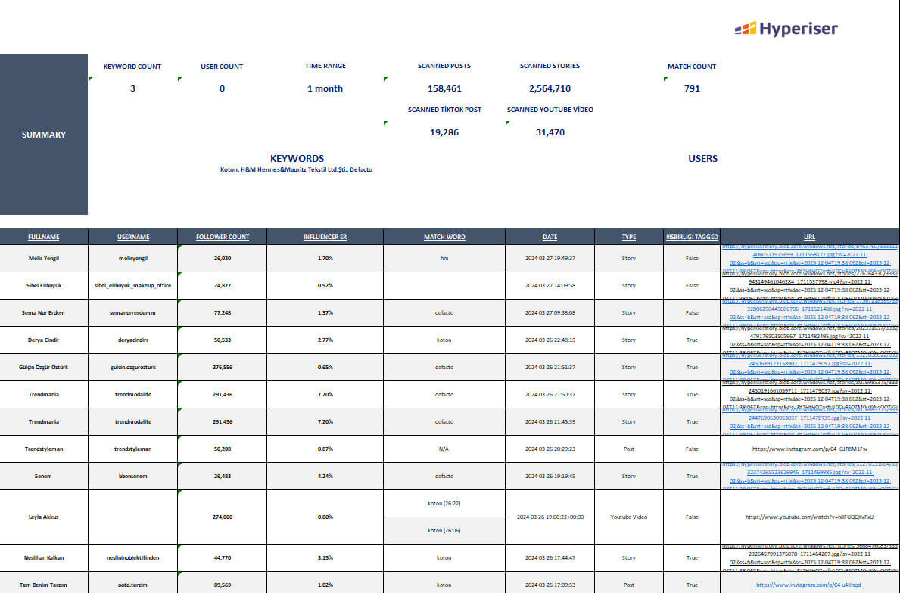
Task: Select the dark SUMMARY block
Action: (x=44, y=135)
